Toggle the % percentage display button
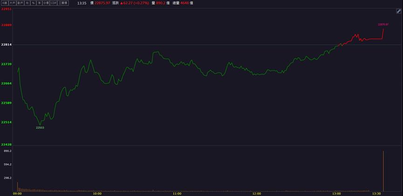The image size is (403, 196). 33,3
